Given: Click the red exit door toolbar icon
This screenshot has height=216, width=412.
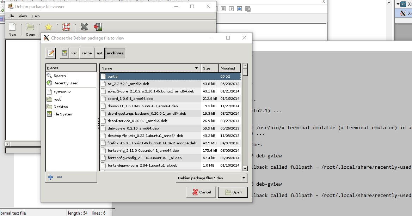Looking at the screenshot, I should tap(98, 27).
